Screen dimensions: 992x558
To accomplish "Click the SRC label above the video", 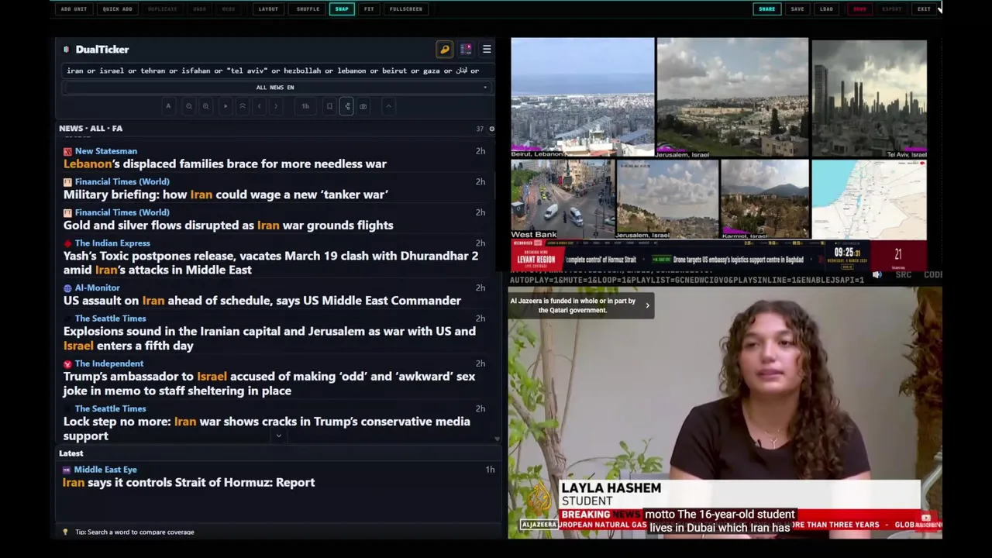I will (904, 274).
